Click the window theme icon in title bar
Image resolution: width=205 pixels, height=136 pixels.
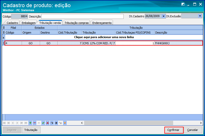click(183, 4)
